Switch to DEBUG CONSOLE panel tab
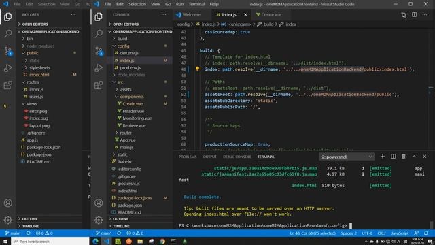Screen dimensions: 435x245 pos(237,157)
